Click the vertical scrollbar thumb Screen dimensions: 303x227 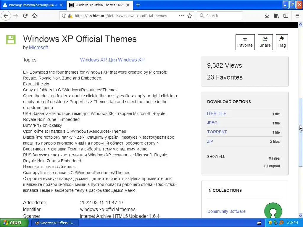301,132
